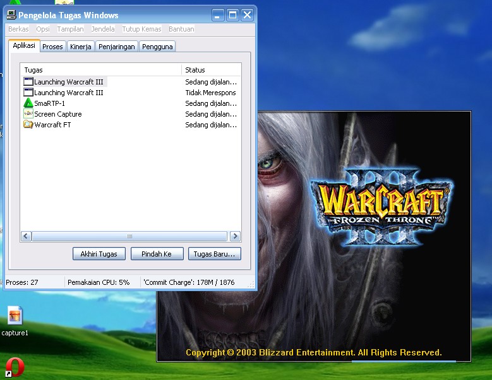Image resolution: width=492 pixels, height=380 pixels.
Task: Click the 'Commit Charge' status entry
Action: click(x=189, y=282)
